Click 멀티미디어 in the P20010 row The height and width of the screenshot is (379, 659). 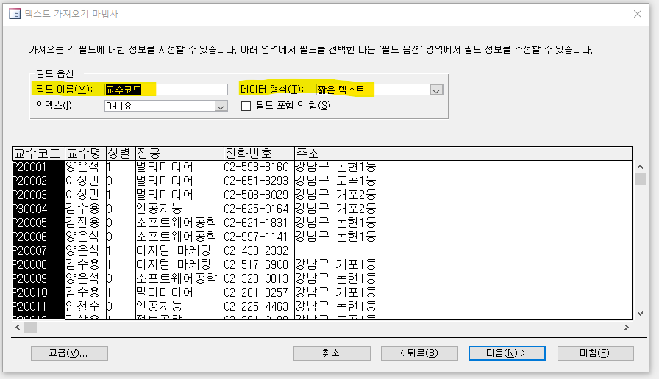pos(165,292)
